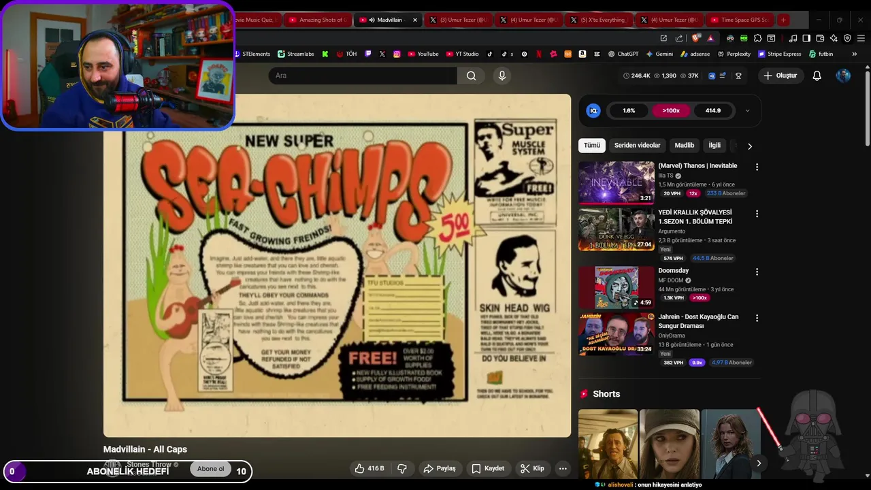Viewport: 871px width, 490px height.
Task: Open the Brave hamburger main menu
Action: [x=861, y=38]
